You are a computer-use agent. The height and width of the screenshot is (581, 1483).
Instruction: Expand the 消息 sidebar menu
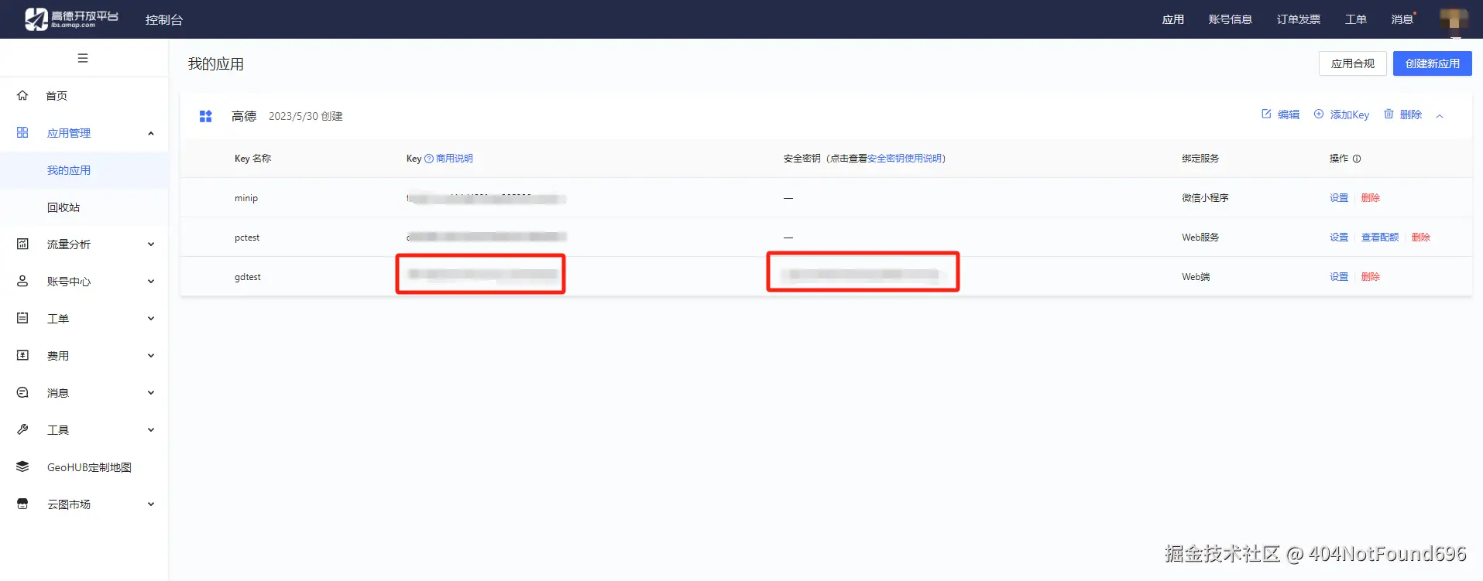[151, 393]
